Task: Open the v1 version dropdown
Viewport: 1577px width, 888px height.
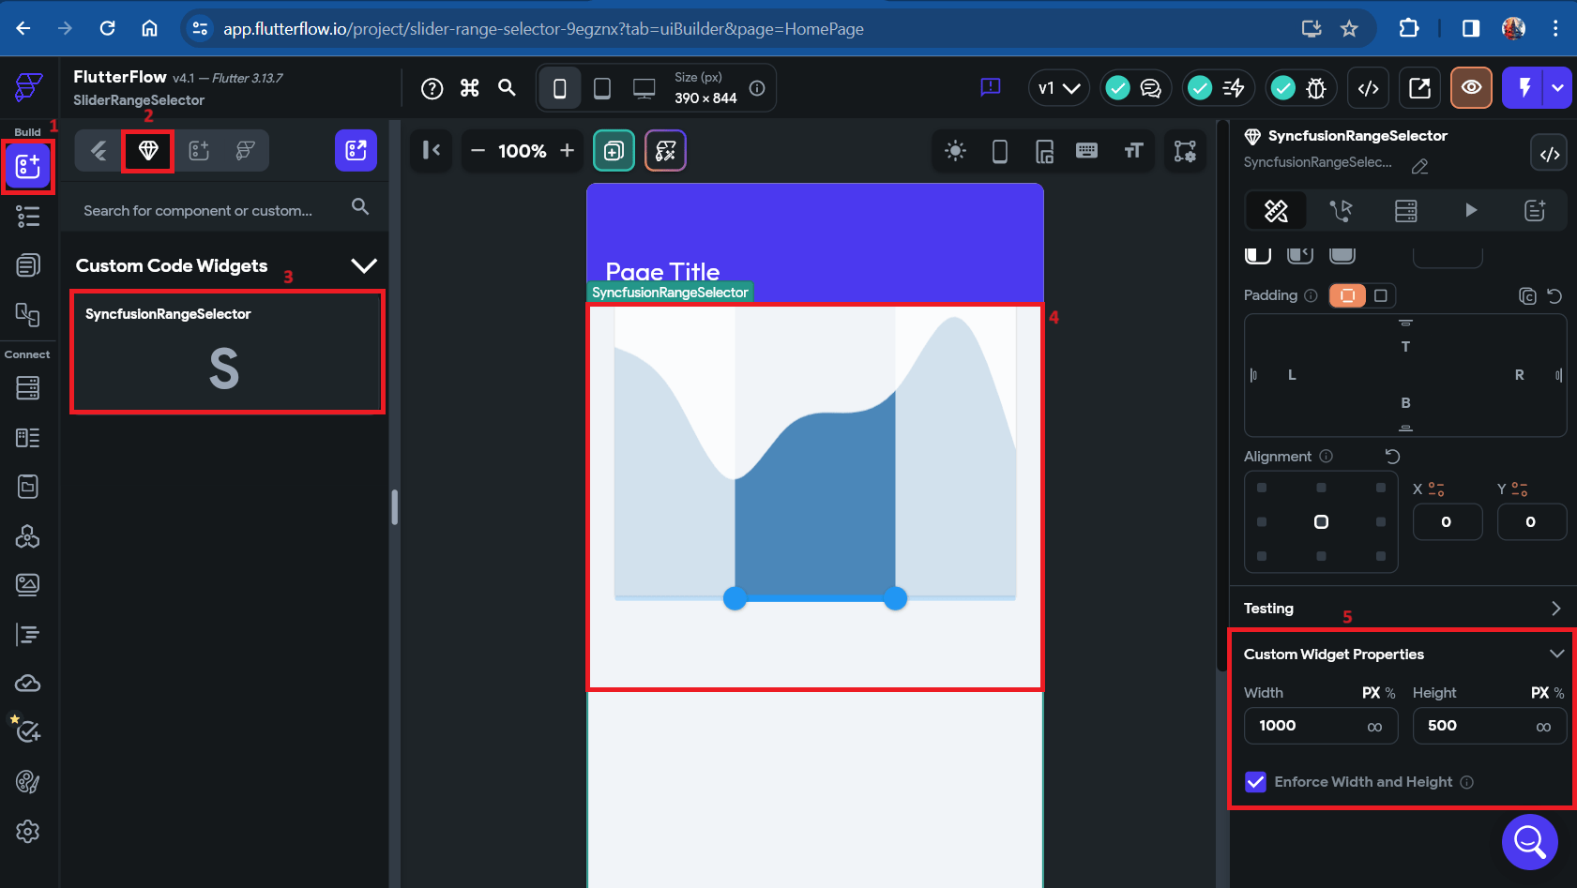Action: [1059, 88]
